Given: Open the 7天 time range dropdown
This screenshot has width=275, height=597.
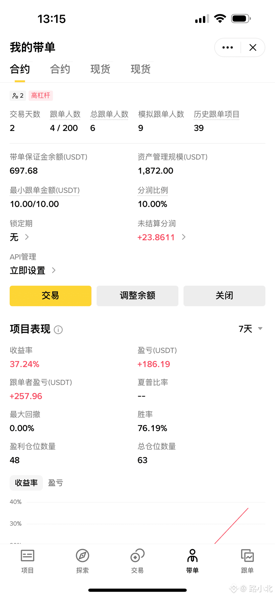Looking at the screenshot, I should click(x=251, y=329).
